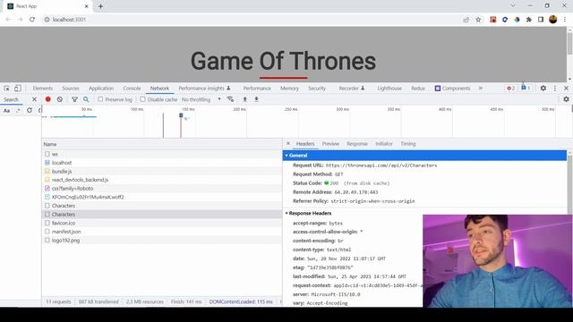Open the Lighthouse tab
The height and width of the screenshot is (322, 573).
(x=389, y=89)
